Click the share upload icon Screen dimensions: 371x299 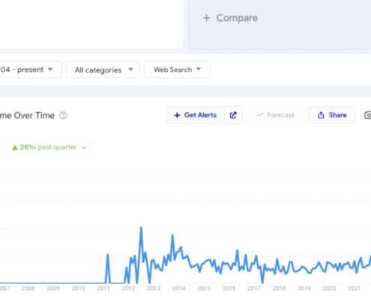click(321, 115)
